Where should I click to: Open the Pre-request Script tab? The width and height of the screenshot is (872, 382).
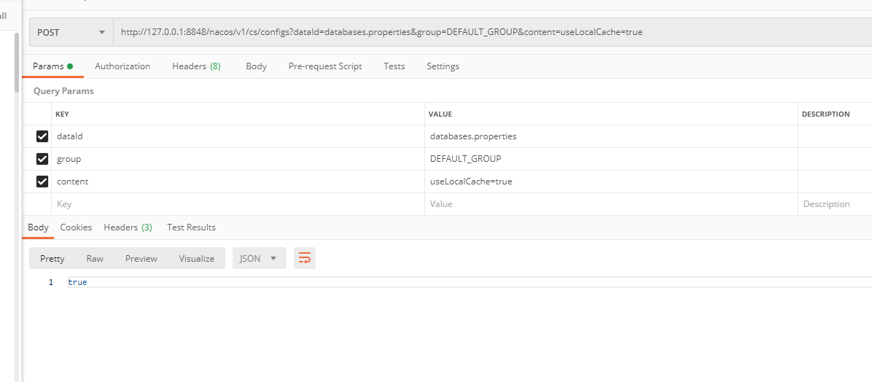tap(325, 66)
